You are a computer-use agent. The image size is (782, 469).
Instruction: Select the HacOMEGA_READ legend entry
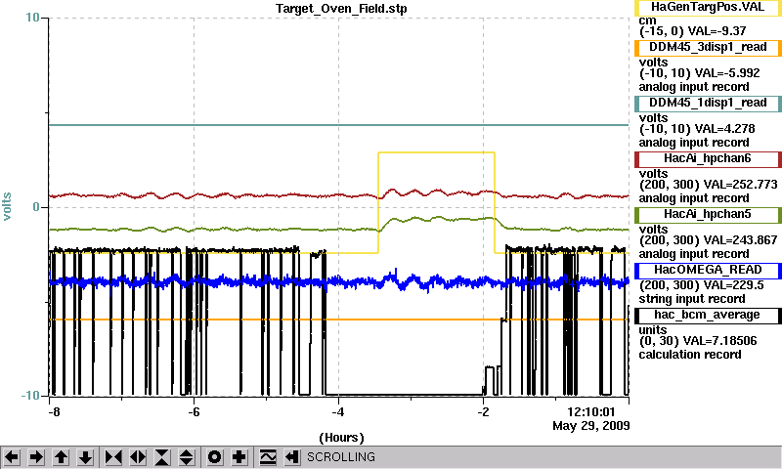click(708, 271)
